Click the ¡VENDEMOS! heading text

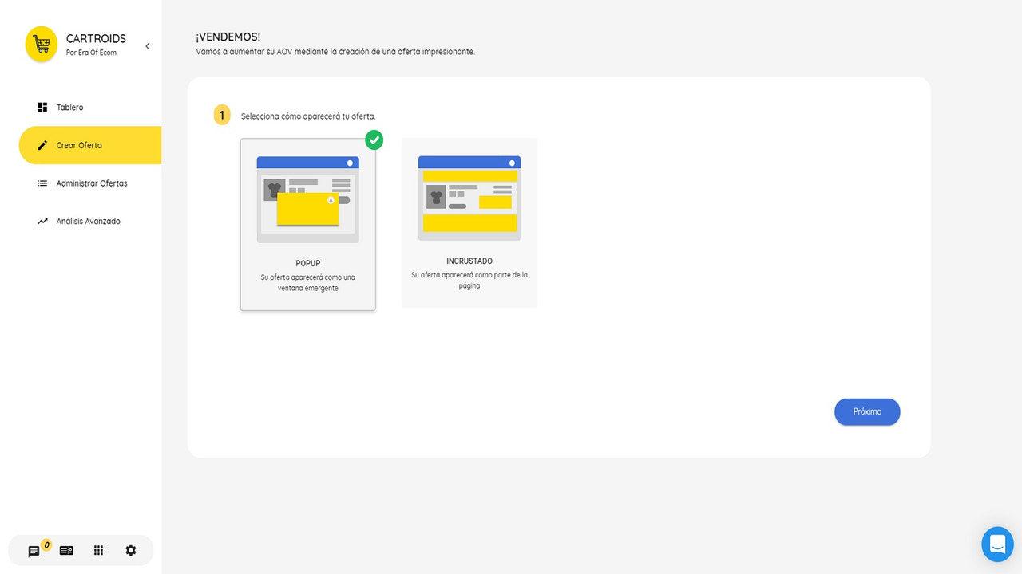228,37
